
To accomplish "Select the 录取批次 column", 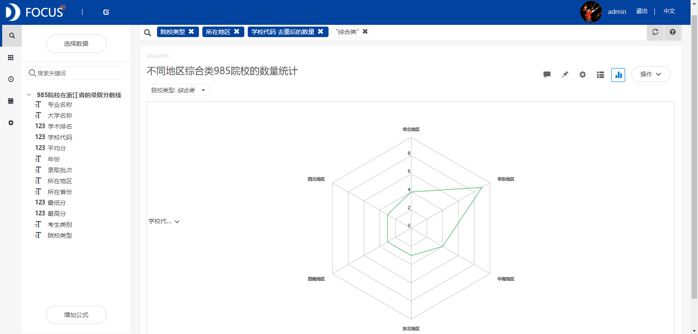I will click(60, 170).
